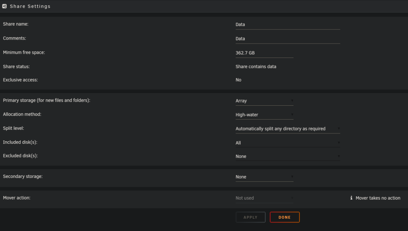The width and height of the screenshot is (408, 231).
Task: Click the 'Comments:' label
Action: tap(15, 38)
